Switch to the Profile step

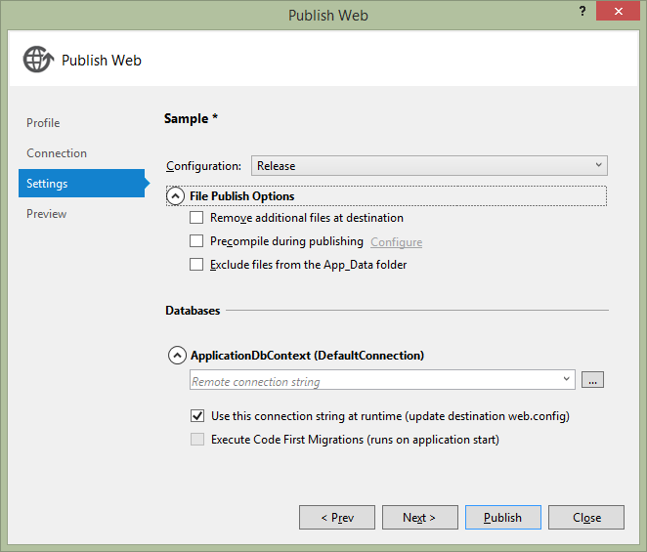pyautogui.click(x=43, y=123)
